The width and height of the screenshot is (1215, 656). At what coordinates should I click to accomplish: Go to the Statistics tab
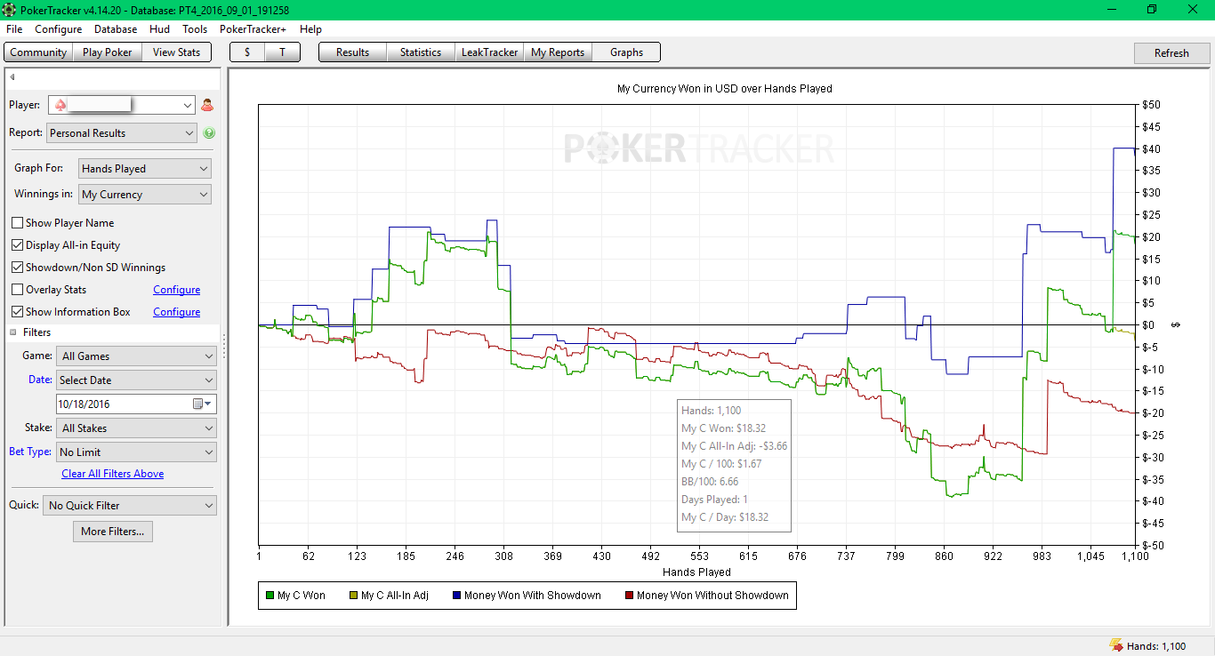[421, 52]
